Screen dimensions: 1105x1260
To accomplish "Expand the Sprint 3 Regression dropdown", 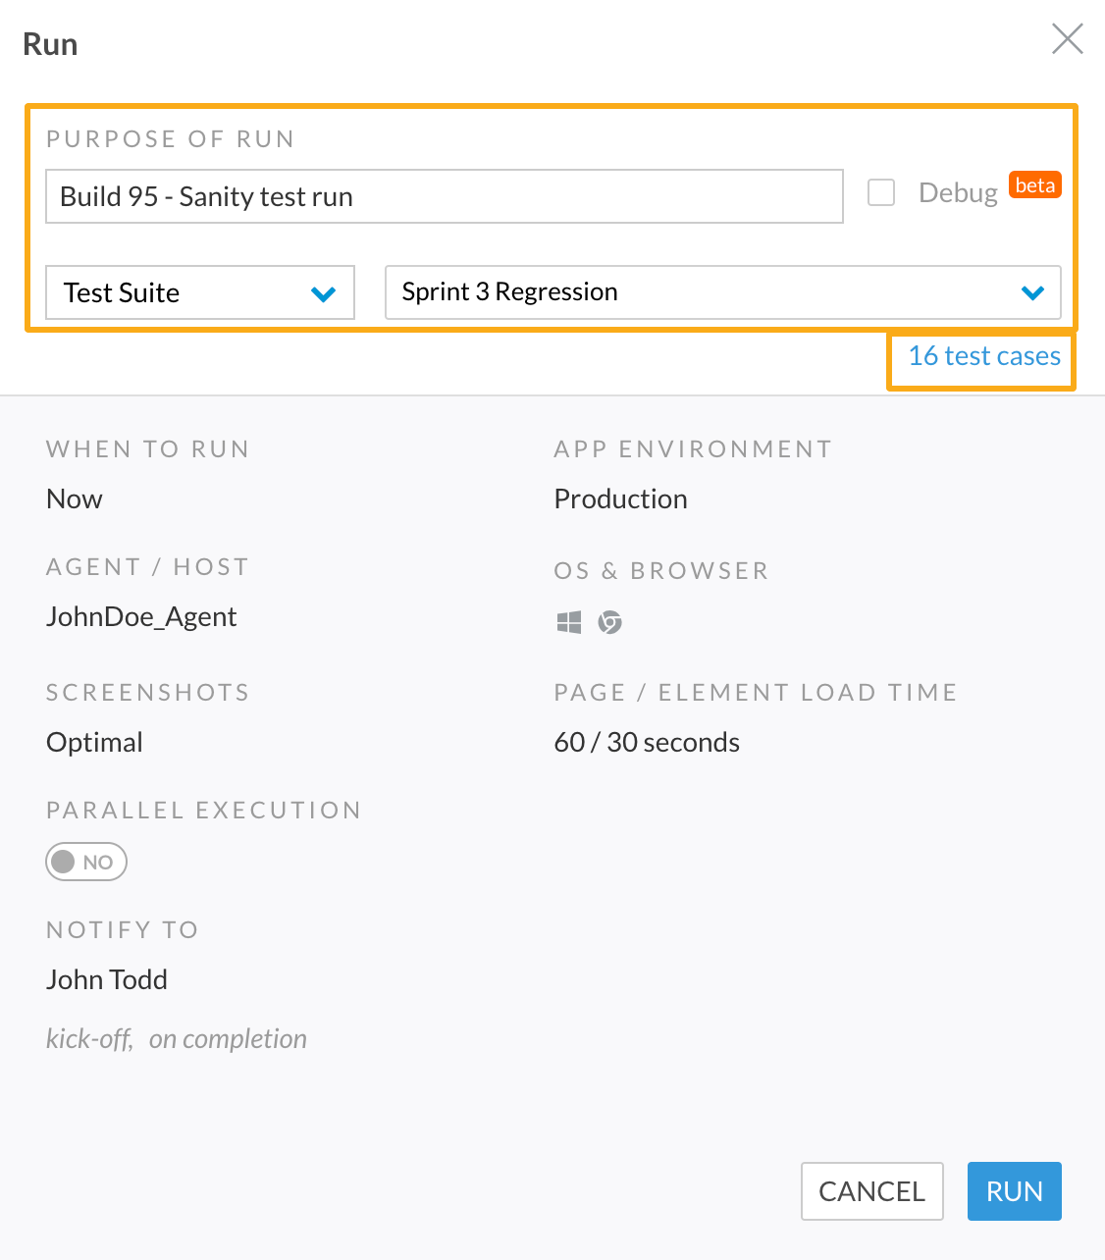I will point(723,292).
